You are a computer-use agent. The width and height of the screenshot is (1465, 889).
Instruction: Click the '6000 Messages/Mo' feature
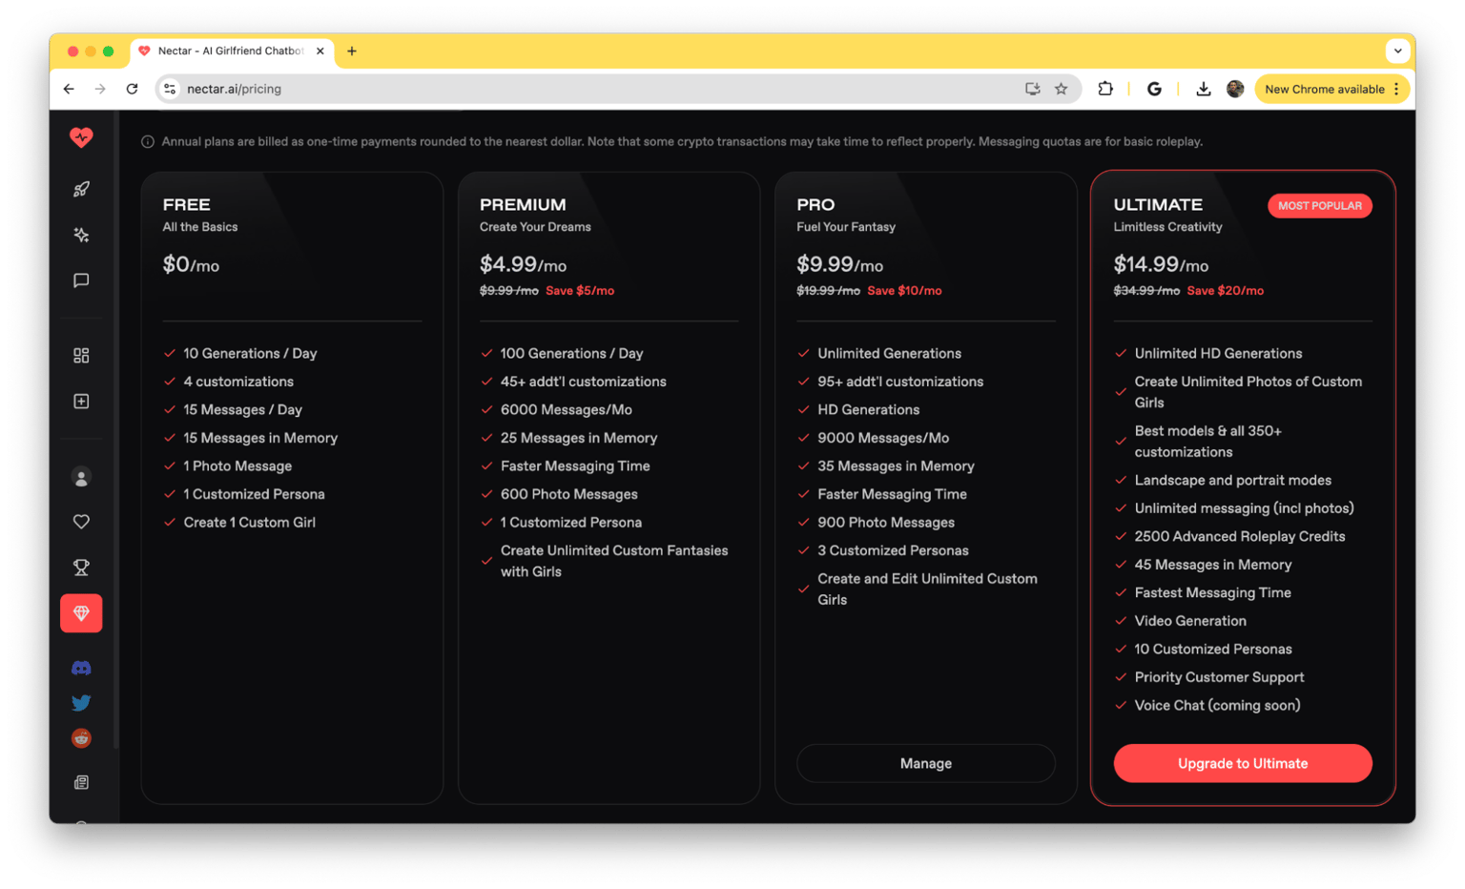click(x=566, y=410)
